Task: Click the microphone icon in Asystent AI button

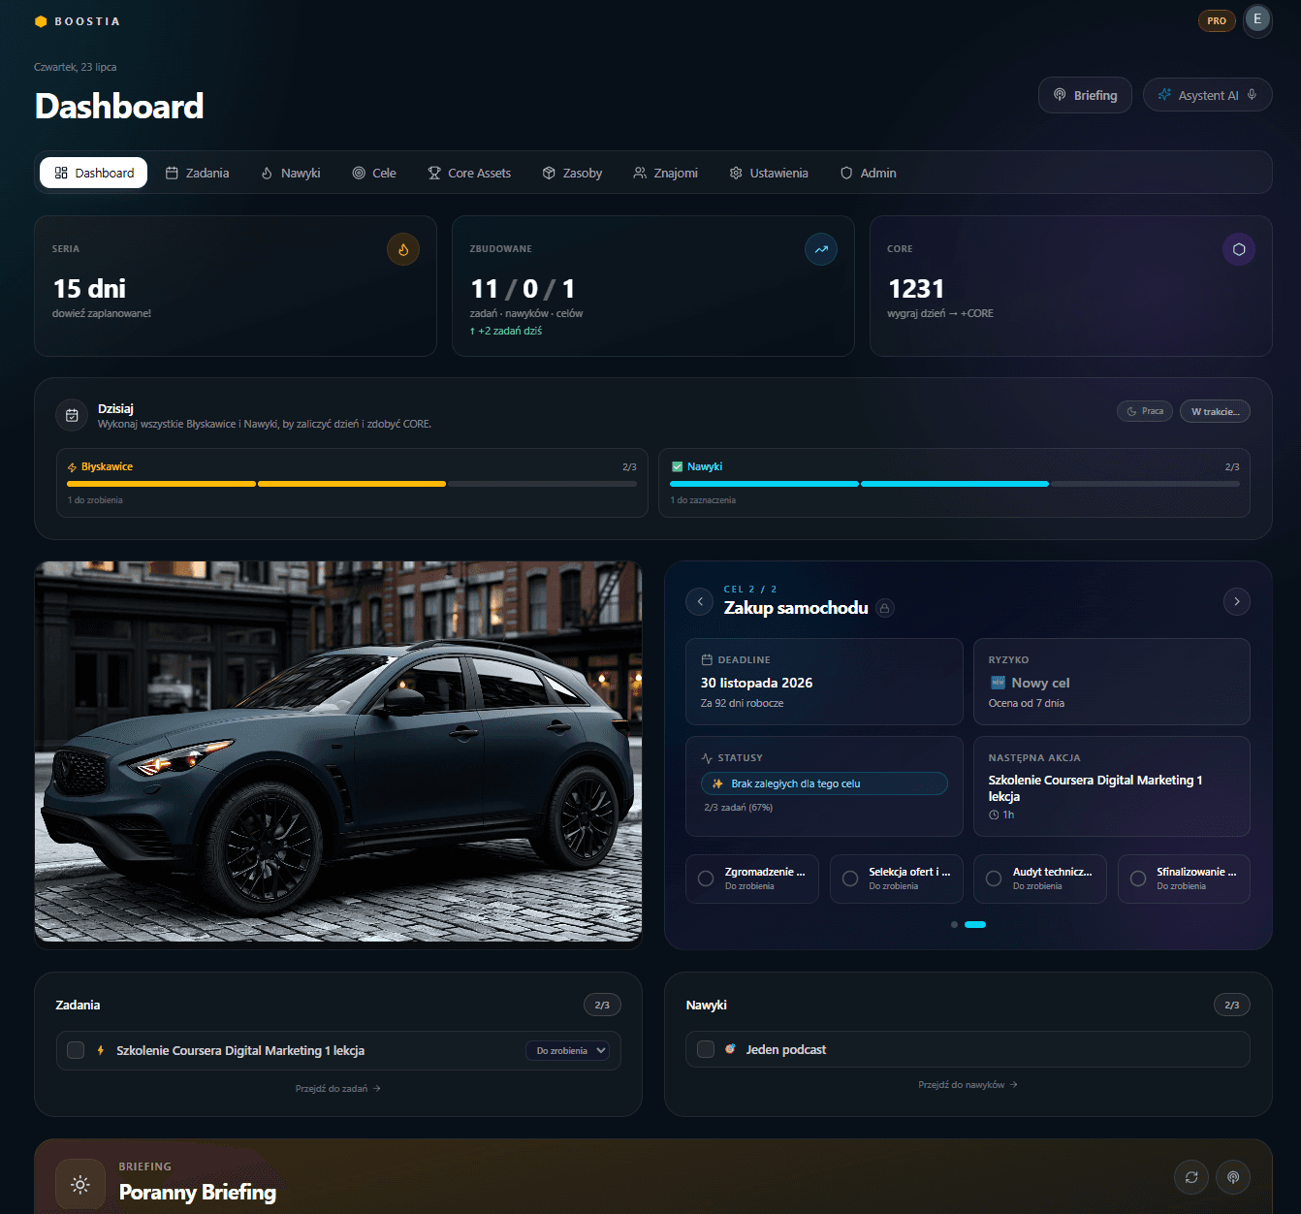Action: tap(1252, 95)
